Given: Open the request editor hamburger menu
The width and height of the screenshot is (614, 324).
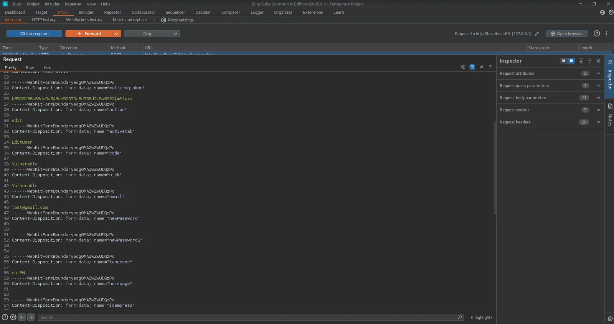Looking at the screenshot, I should [490, 67].
